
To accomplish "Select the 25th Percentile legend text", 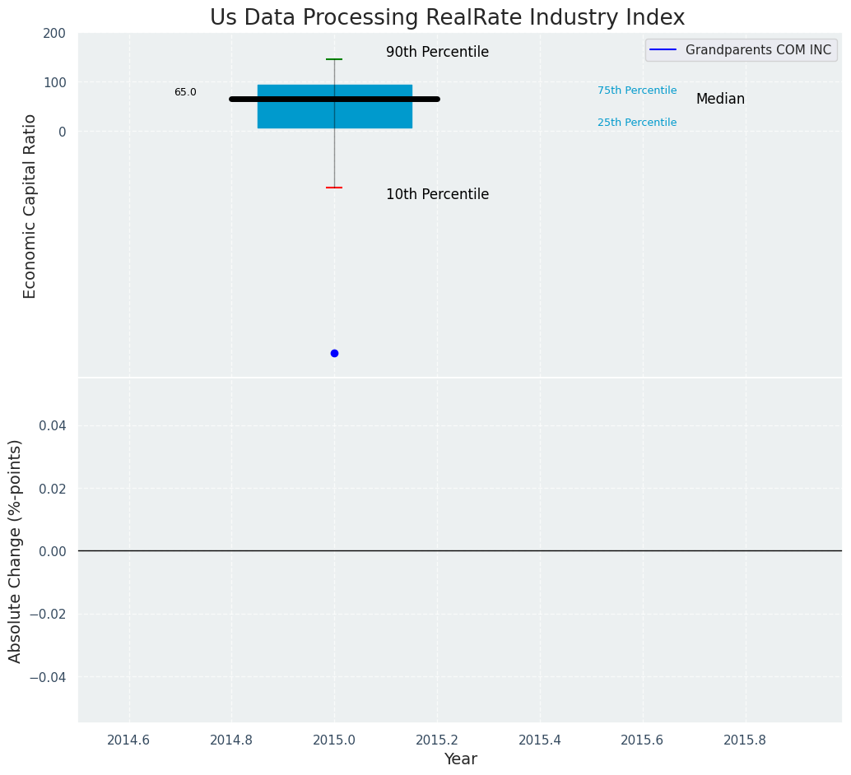I will (637, 123).
